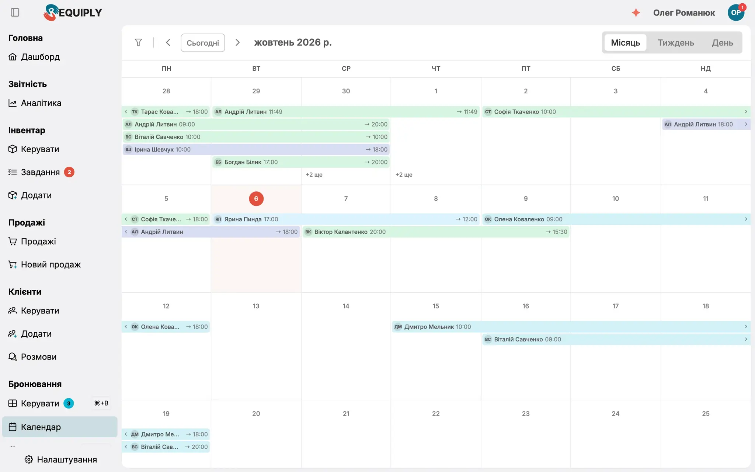Select the Календар sidebar item

pyautogui.click(x=60, y=427)
